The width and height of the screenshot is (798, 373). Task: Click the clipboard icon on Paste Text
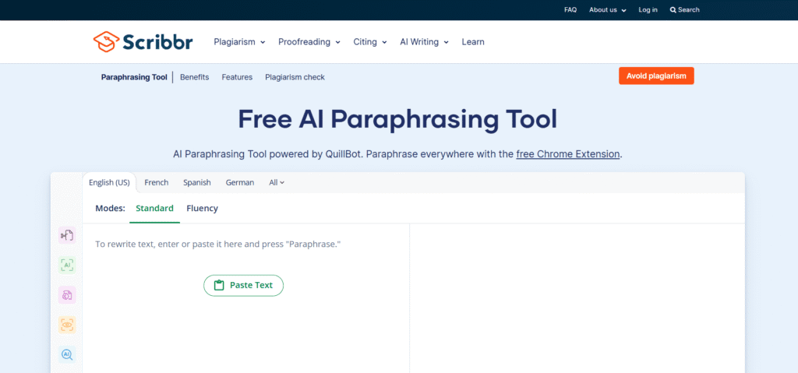219,285
